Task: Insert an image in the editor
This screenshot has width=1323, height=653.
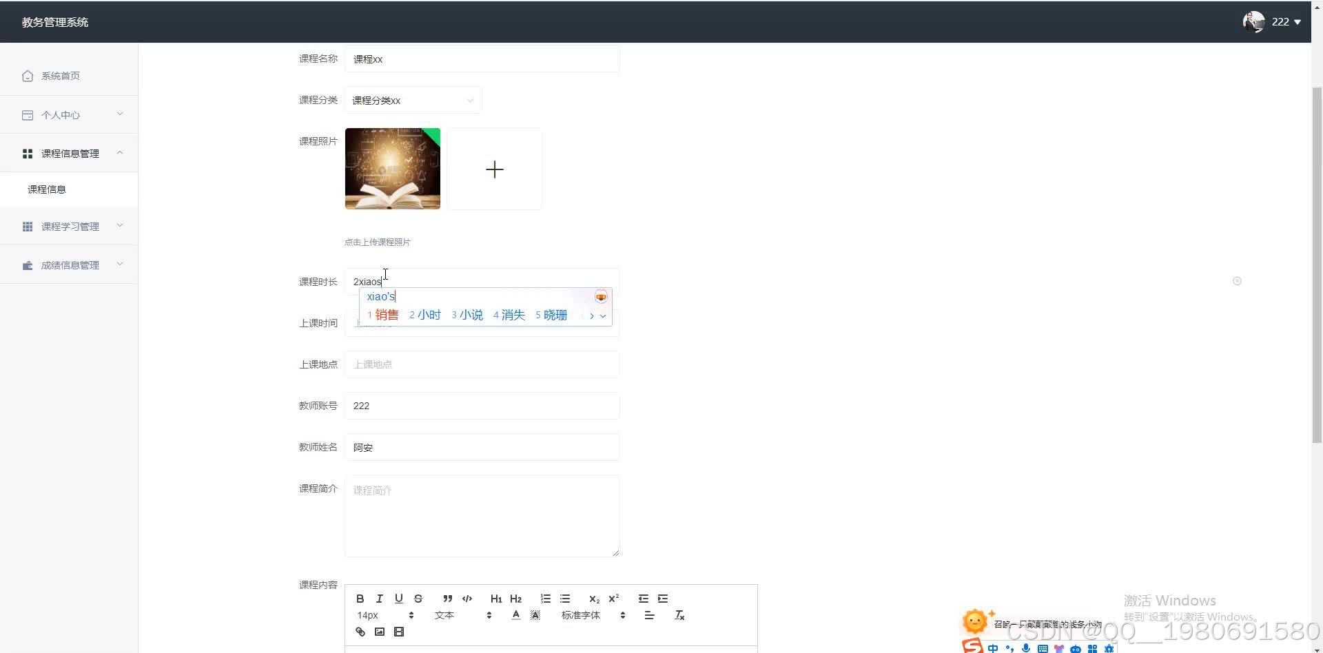Action: pyautogui.click(x=379, y=632)
